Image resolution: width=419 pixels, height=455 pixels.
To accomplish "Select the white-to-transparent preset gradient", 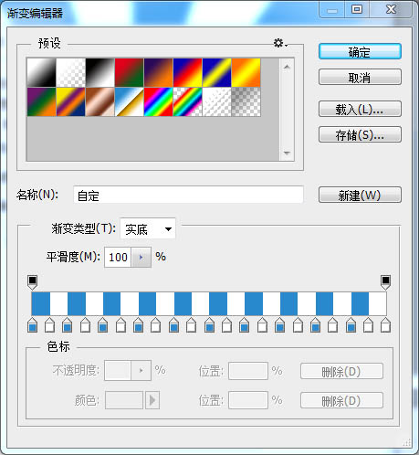I will [x=70, y=72].
